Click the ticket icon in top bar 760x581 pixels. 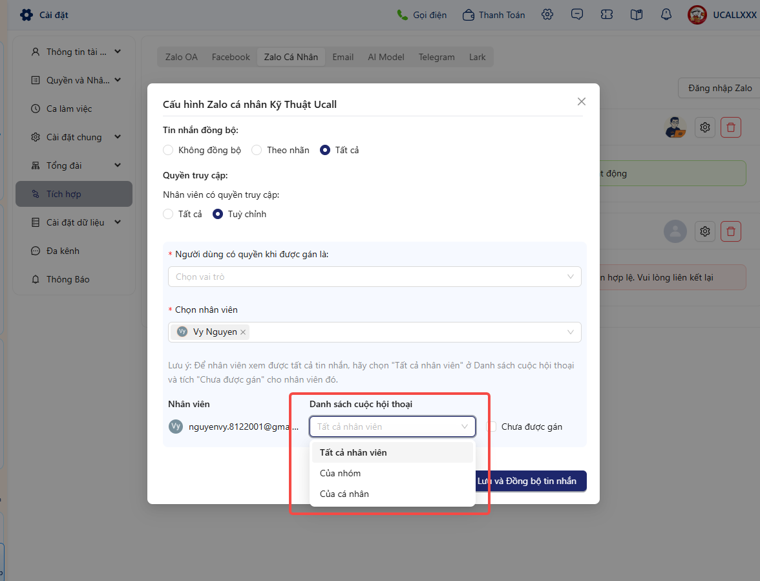pos(607,14)
